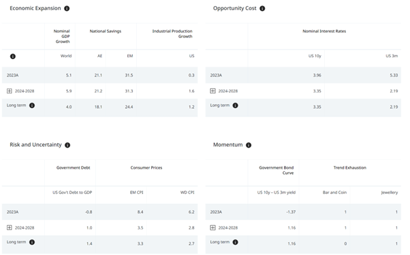Click Long term info icon in Economic Expansion
Viewport: 410px width, 255px height.
click(32, 105)
